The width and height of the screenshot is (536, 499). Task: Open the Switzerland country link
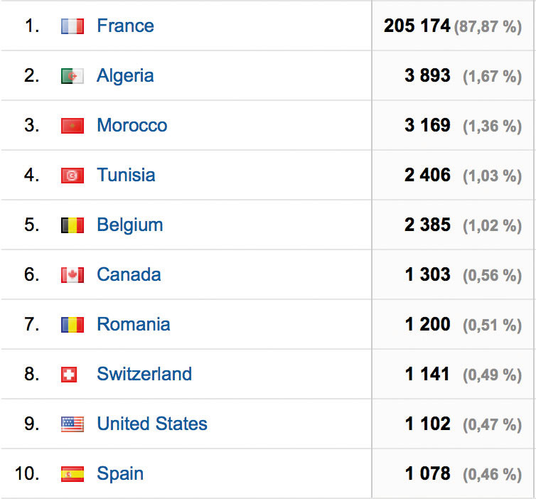[144, 375]
